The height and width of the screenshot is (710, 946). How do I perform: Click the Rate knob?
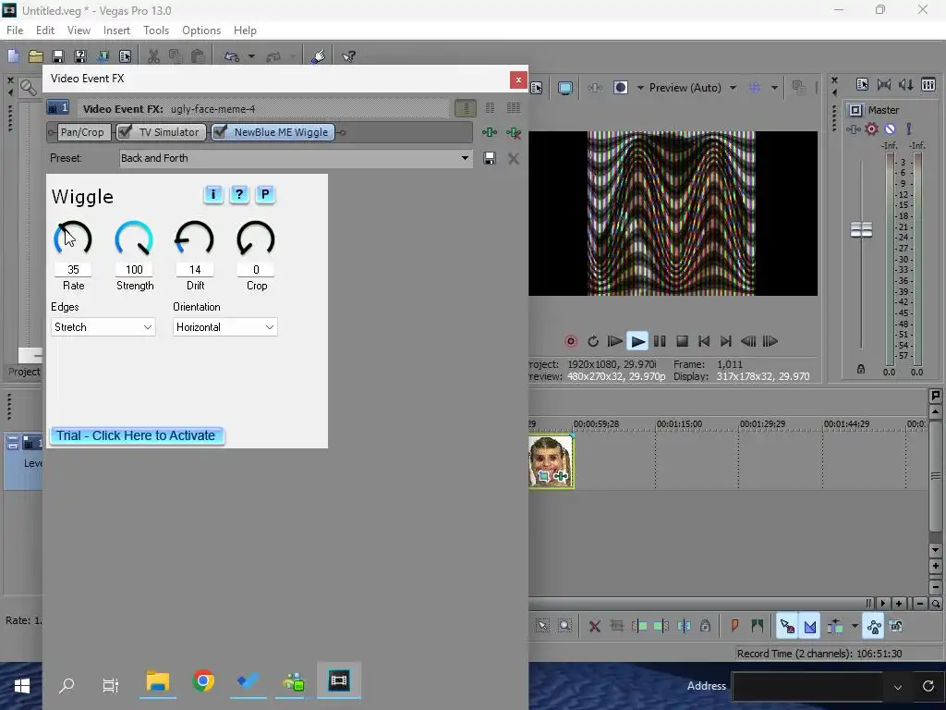(73, 239)
